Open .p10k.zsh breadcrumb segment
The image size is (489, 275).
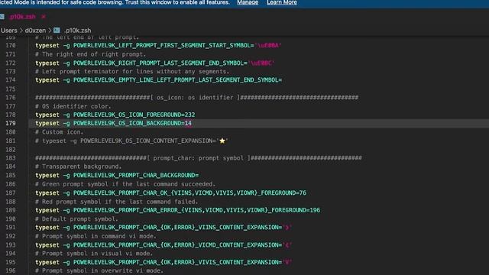pyautogui.click(x=77, y=31)
